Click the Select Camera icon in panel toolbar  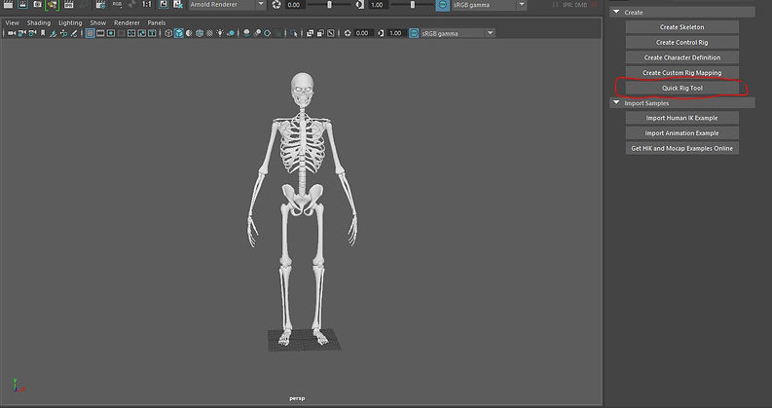11,33
